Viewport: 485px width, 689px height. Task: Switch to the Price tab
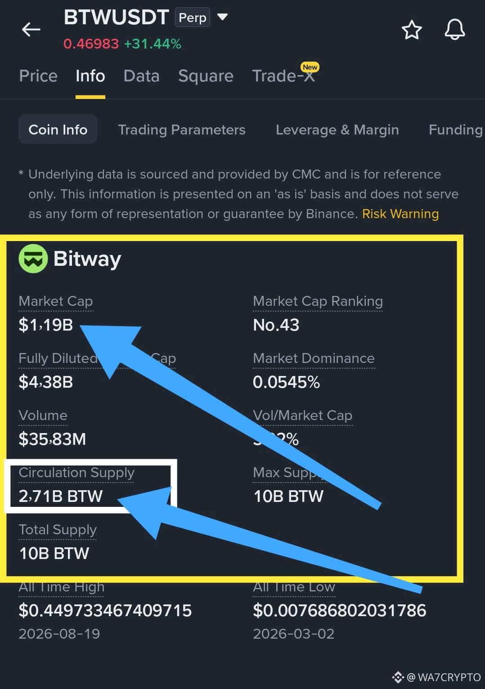pos(38,76)
